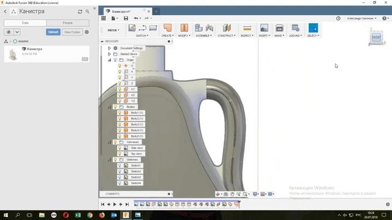The height and width of the screenshot is (220, 392).
Task: Open timeline settings gear
Action: 388,204
